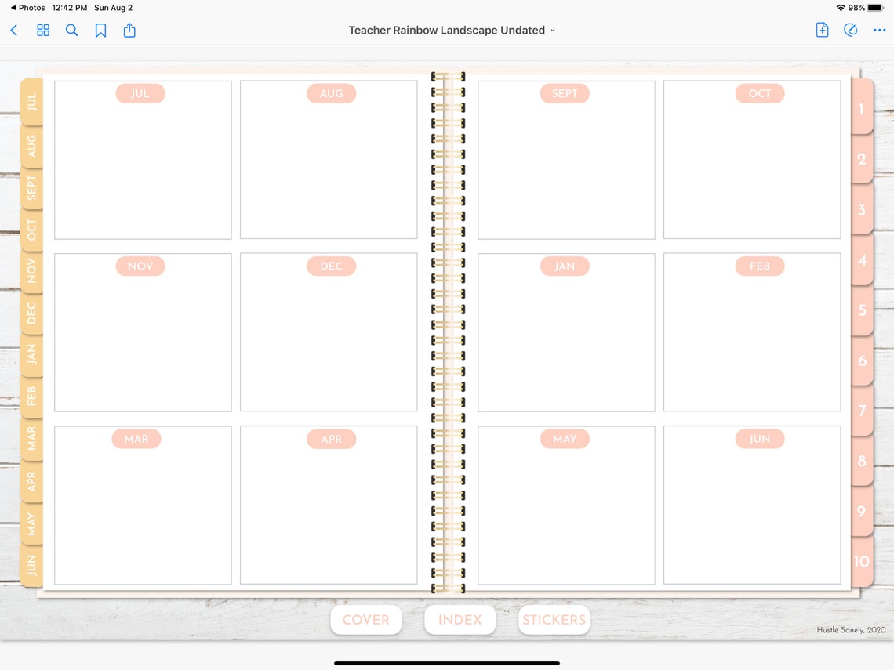Select the FEB side tab
This screenshot has width=894, height=670.
31,397
